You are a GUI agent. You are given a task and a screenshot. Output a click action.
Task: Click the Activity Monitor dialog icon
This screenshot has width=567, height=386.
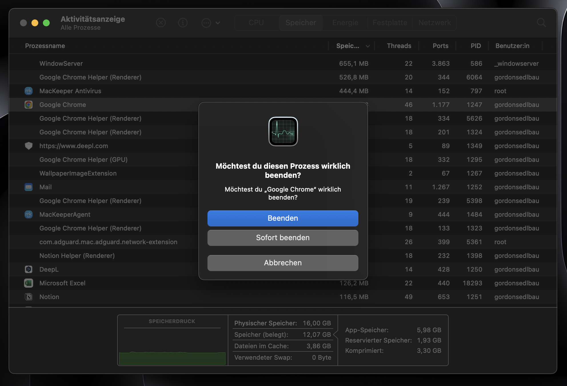[283, 132]
